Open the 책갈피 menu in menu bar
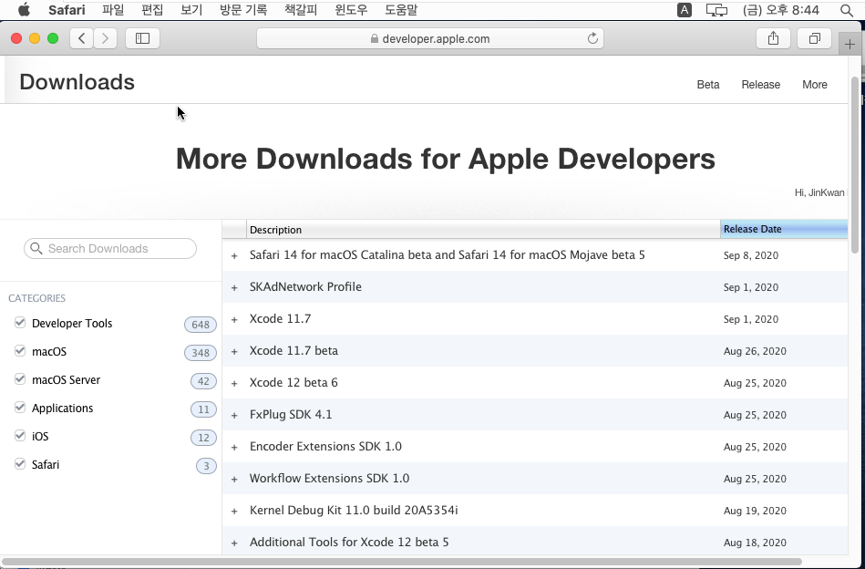 (x=302, y=10)
